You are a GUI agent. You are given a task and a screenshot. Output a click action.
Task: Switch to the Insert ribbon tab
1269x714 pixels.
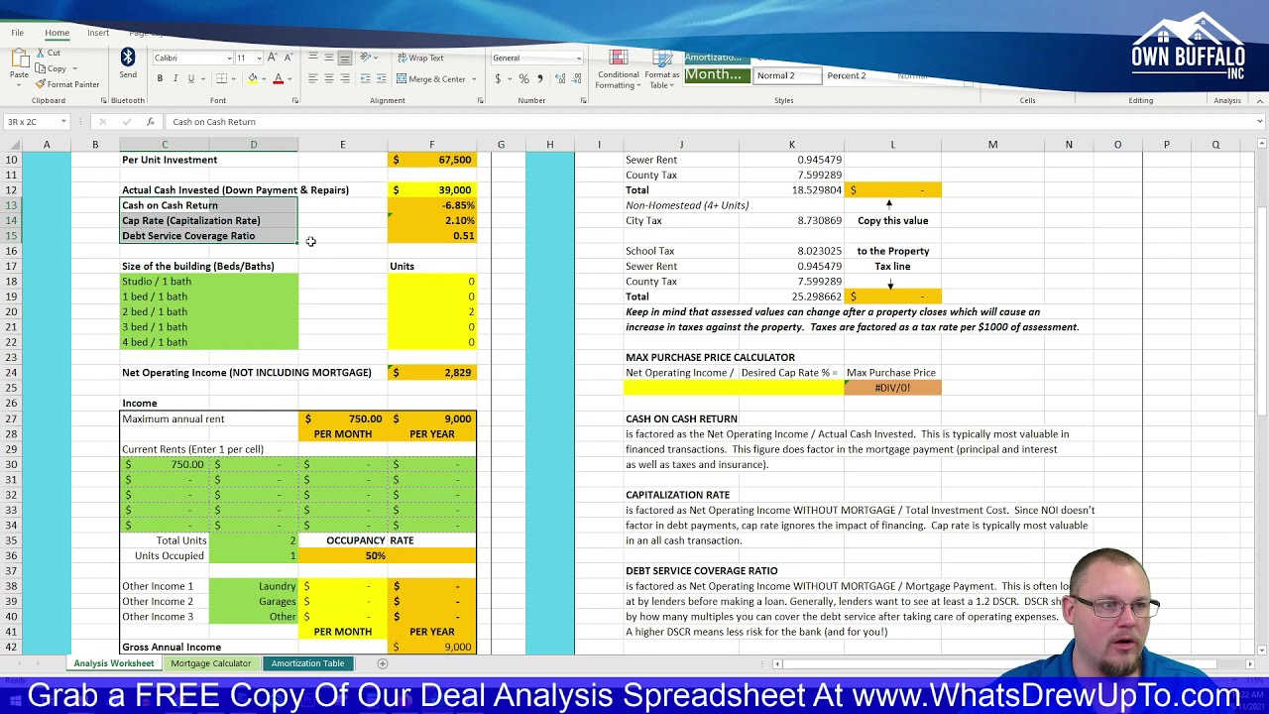[x=98, y=33]
